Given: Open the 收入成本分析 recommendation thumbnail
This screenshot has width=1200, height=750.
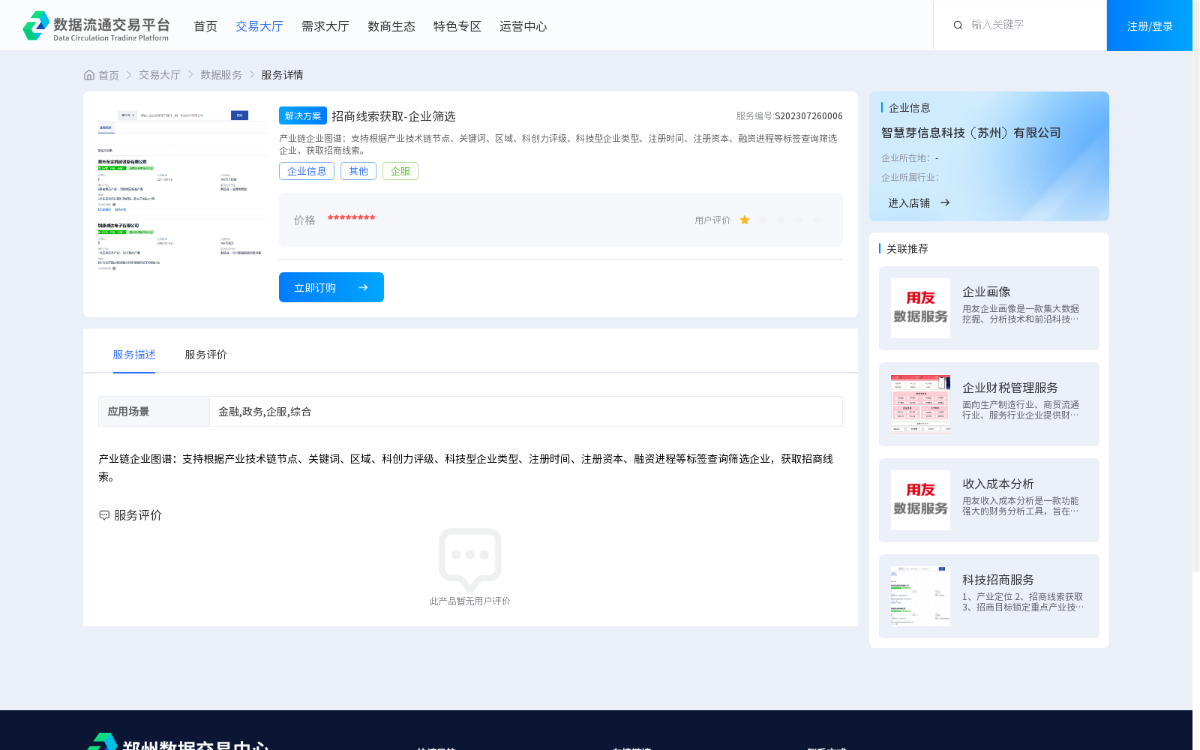Looking at the screenshot, I should click(920, 500).
